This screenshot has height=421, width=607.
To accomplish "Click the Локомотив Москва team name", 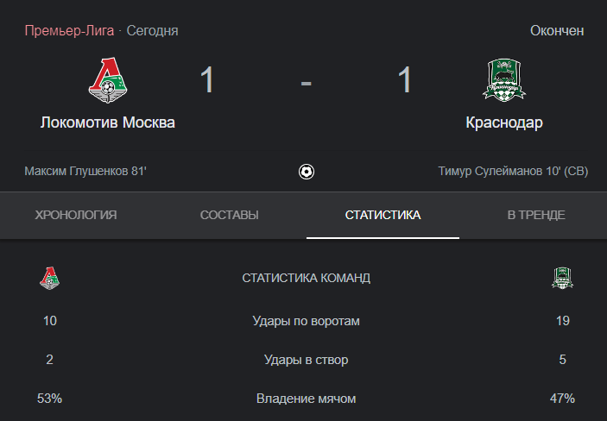I will tap(108, 123).
